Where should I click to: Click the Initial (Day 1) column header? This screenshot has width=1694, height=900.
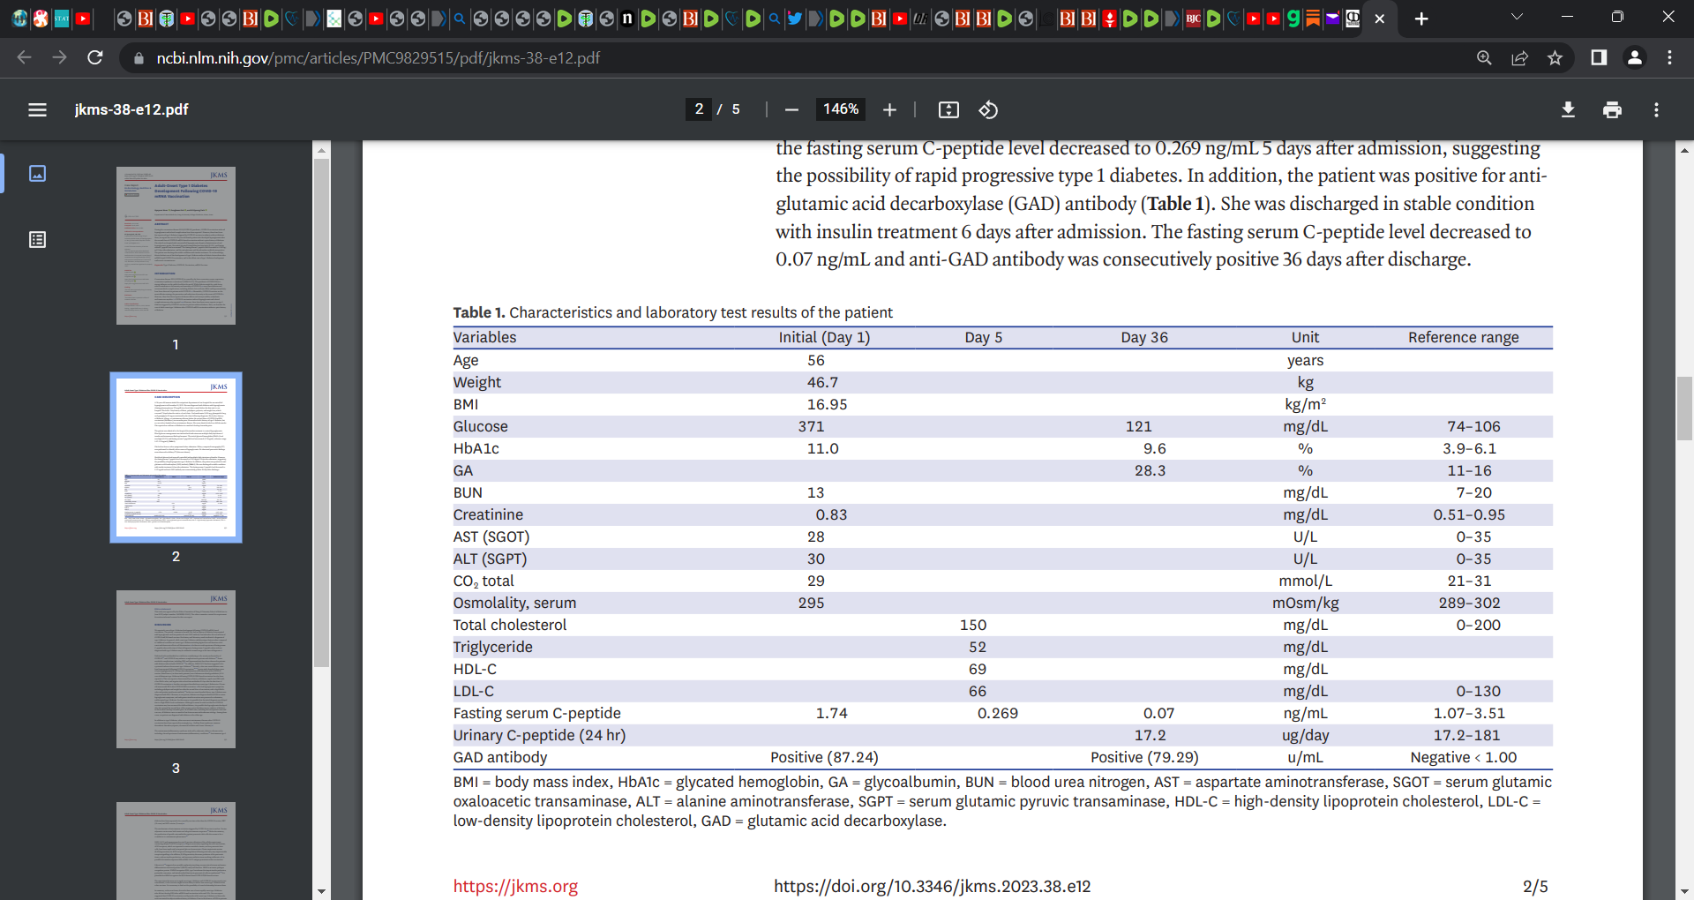click(824, 337)
